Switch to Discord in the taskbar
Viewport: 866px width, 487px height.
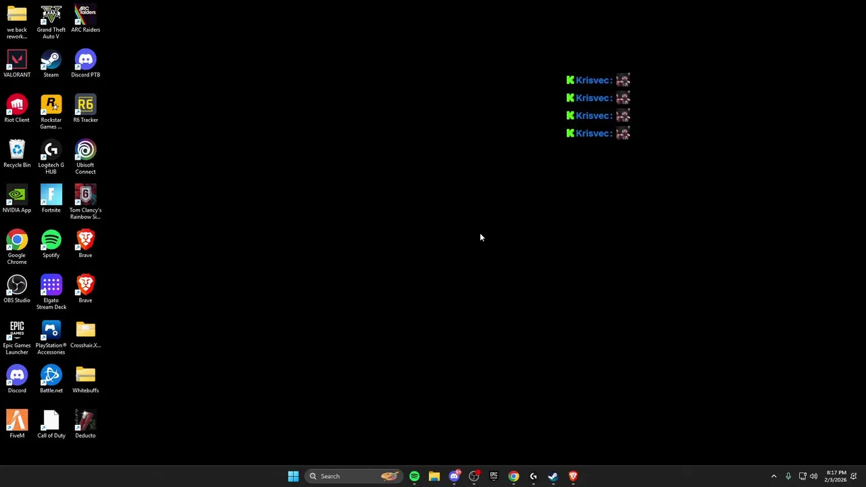point(454,476)
